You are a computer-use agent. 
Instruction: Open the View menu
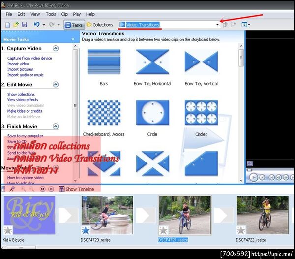[35, 14]
